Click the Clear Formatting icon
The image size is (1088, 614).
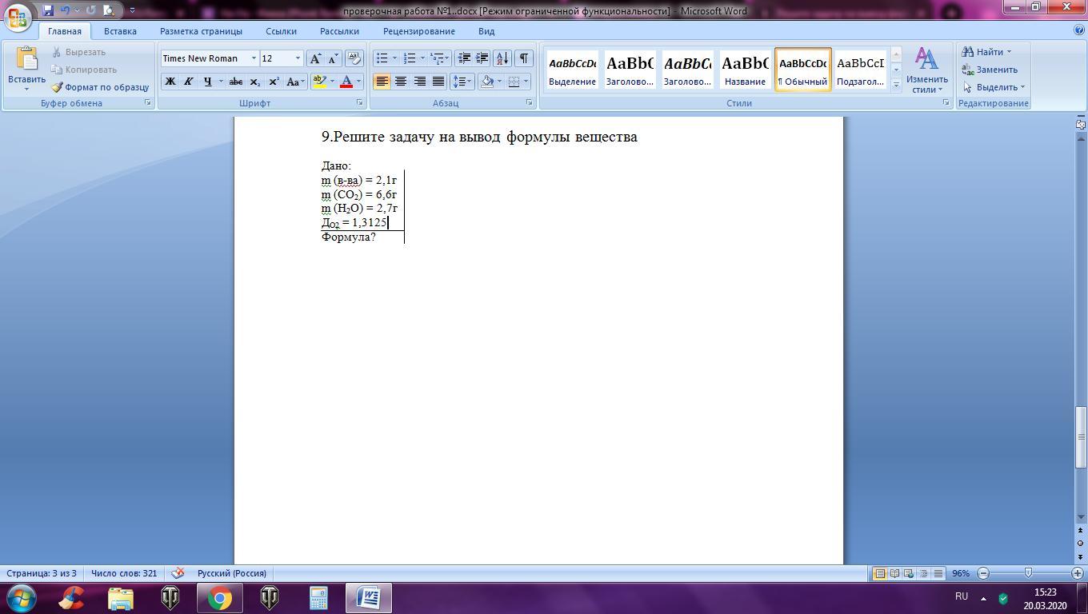pos(354,58)
